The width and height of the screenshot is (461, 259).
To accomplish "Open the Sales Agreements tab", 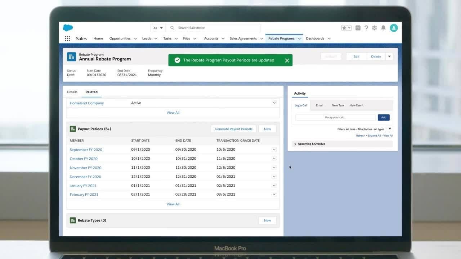I will pos(243,38).
